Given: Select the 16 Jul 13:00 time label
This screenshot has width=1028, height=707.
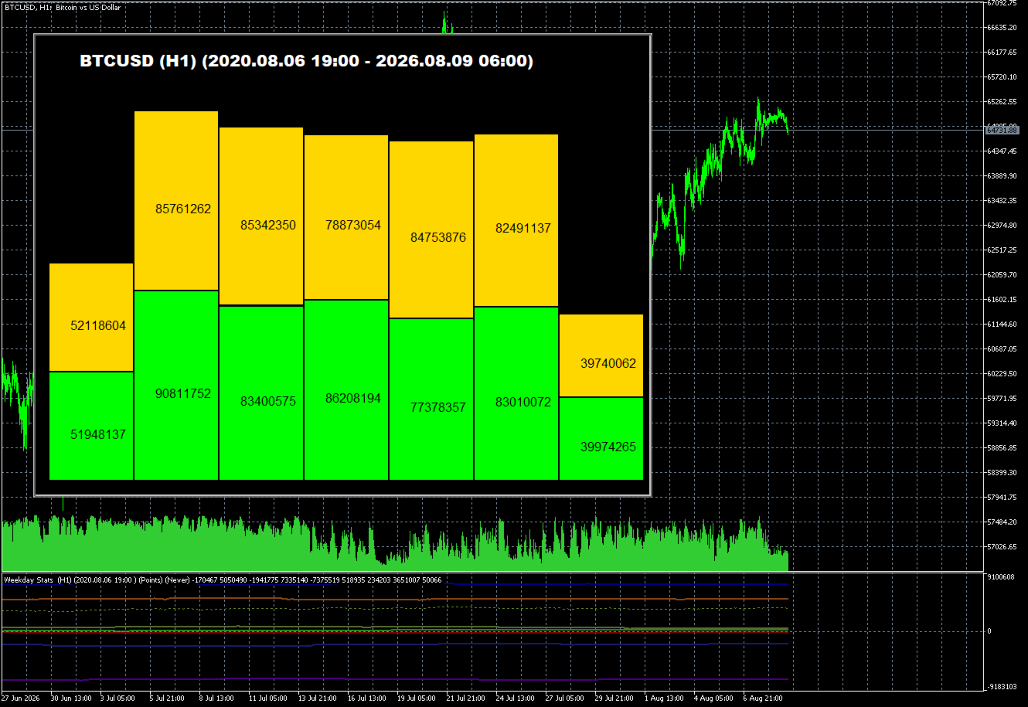Looking at the screenshot, I should coord(368,699).
